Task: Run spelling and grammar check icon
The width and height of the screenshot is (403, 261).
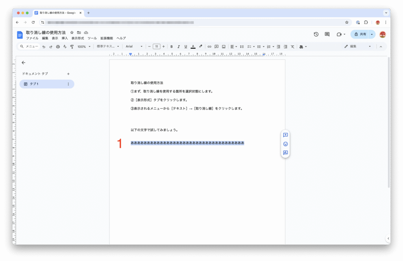Action: 65,46
